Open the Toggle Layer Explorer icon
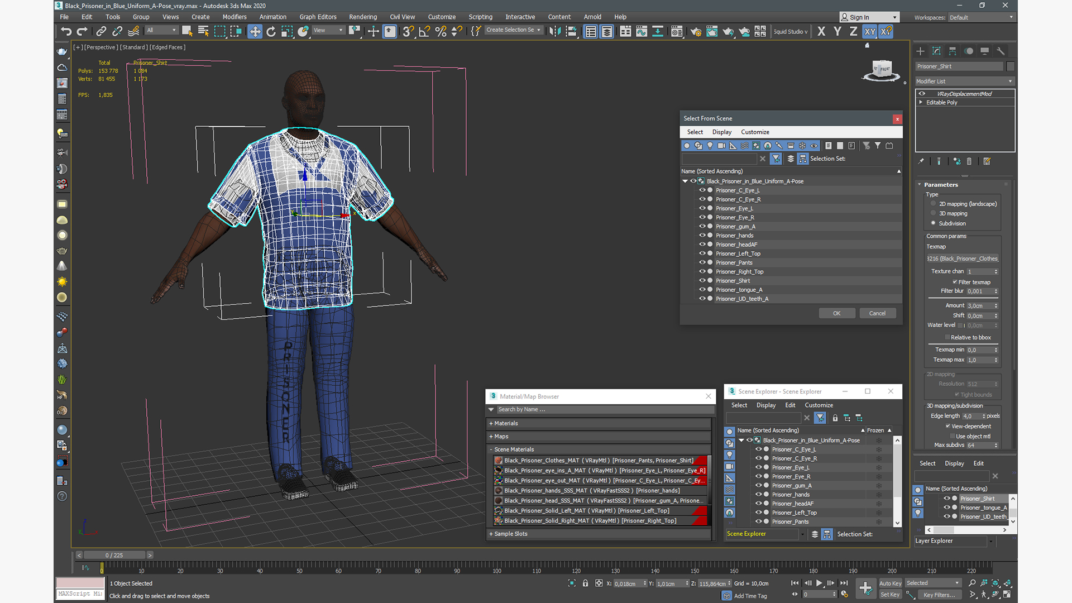1072x603 pixels. pos(607,31)
